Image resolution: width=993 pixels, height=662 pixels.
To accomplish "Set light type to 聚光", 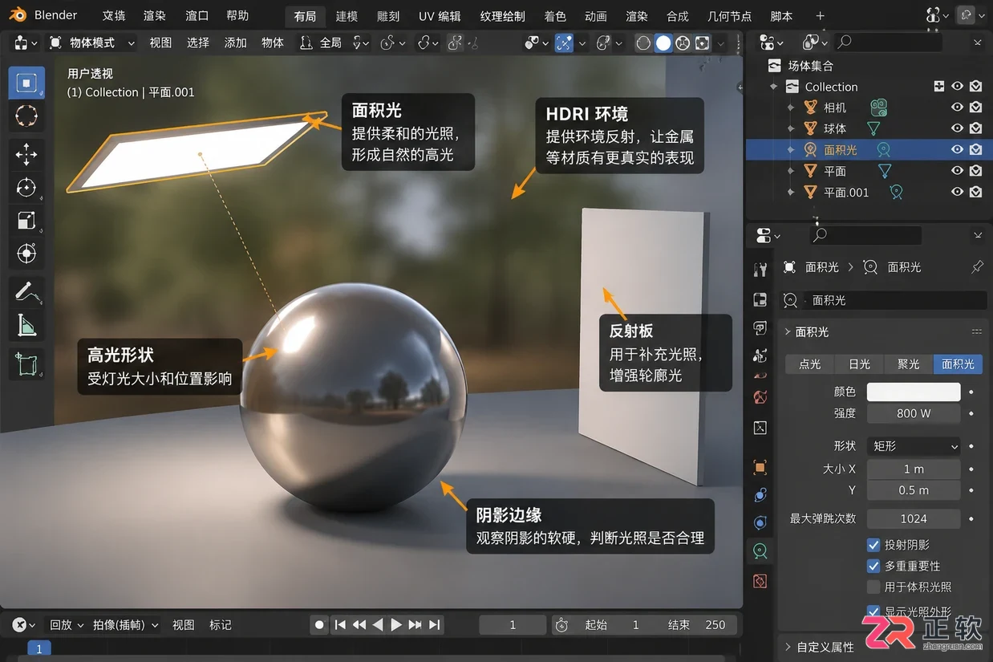I will click(x=909, y=363).
